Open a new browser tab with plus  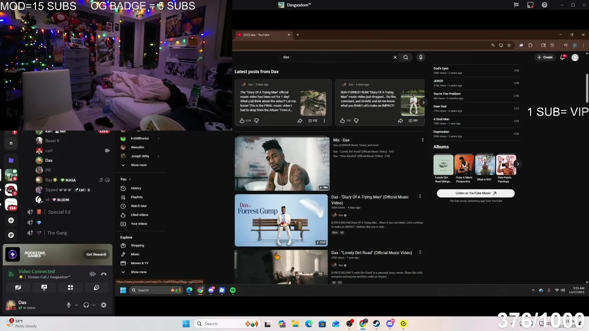click(x=297, y=35)
